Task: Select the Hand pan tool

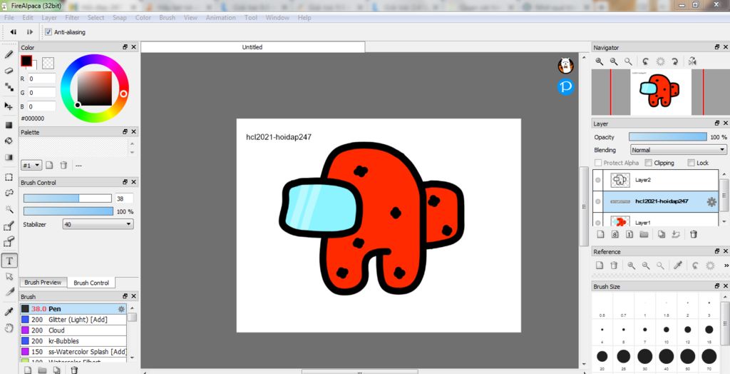Action: click(x=9, y=328)
